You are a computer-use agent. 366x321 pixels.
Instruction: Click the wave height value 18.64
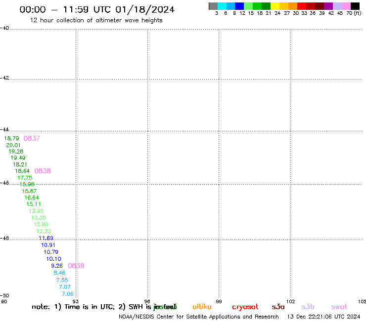(x=22, y=171)
